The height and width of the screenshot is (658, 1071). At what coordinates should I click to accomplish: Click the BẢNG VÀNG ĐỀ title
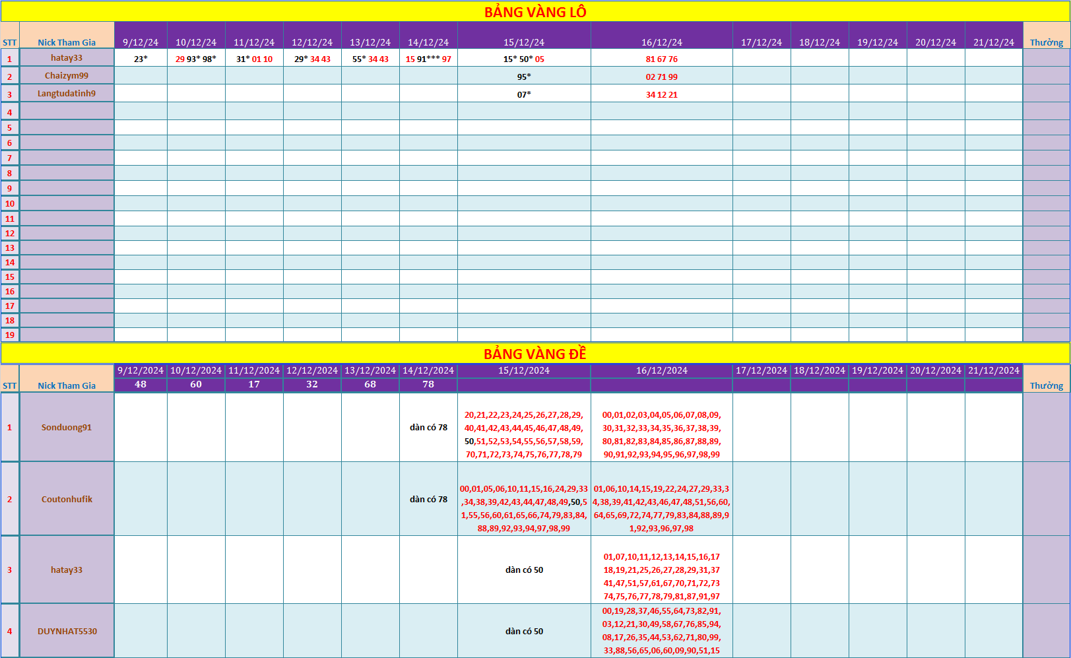(535, 354)
